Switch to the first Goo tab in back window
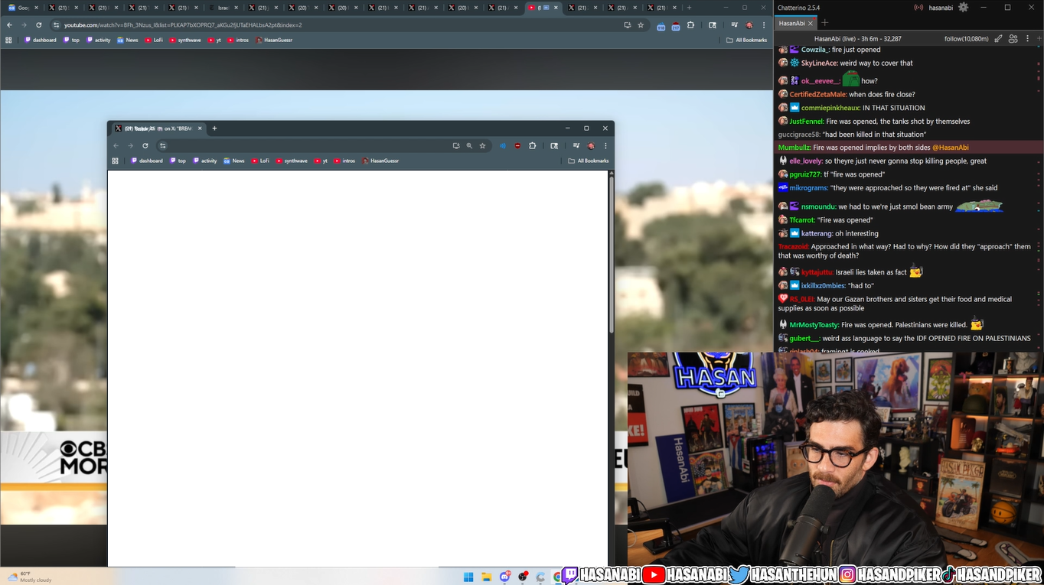1044x585 pixels. [24, 8]
